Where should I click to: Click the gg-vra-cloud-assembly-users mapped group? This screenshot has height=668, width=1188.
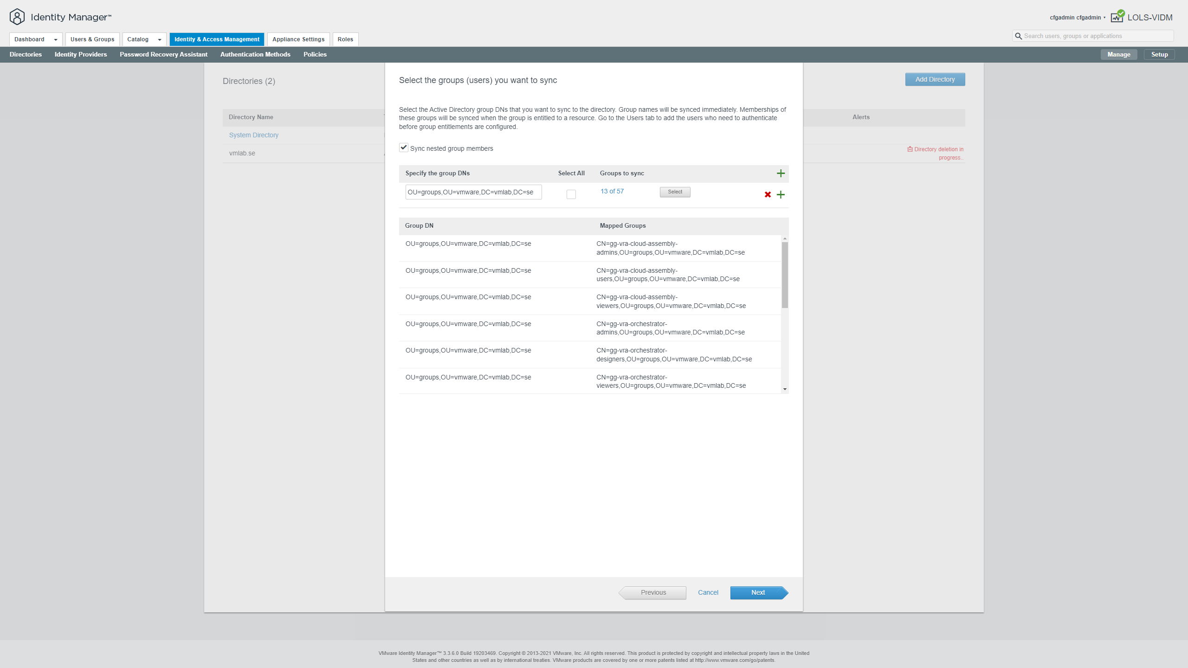668,275
